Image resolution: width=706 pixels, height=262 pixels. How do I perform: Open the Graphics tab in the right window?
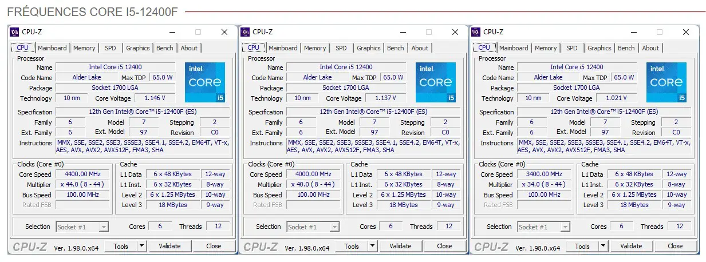tap(599, 48)
